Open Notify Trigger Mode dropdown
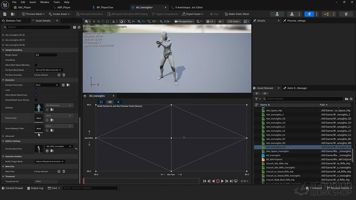 point(50,161)
